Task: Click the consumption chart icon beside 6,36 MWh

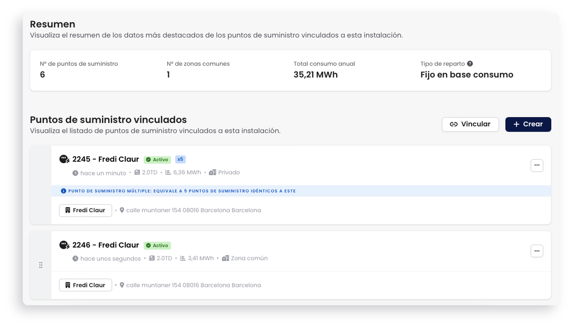Action: 168,172
